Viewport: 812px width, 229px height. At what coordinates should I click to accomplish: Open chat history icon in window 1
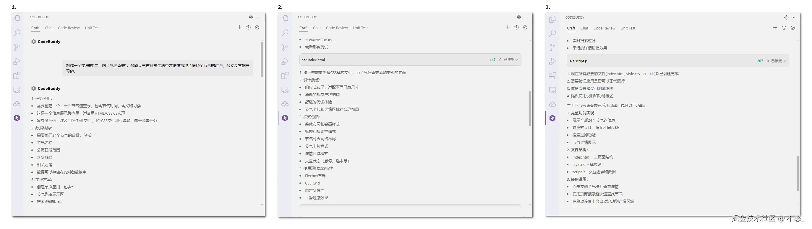click(x=248, y=28)
